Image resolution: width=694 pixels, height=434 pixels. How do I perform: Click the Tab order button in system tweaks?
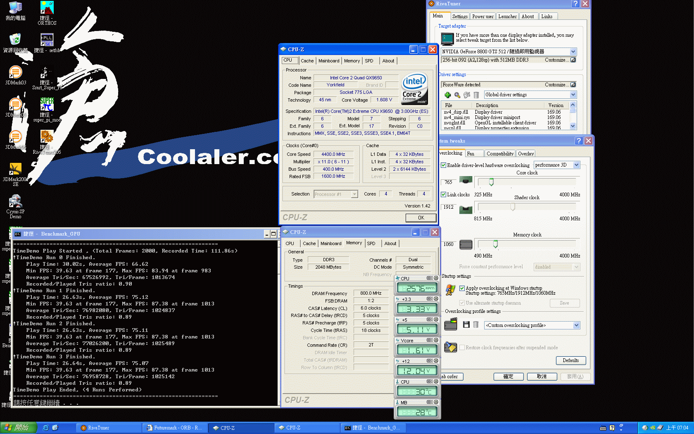(451, 377)
